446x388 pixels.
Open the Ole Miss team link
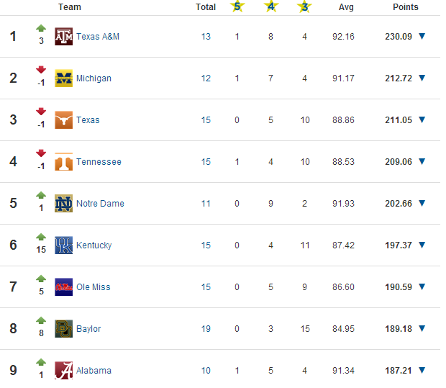coord(94,287)
